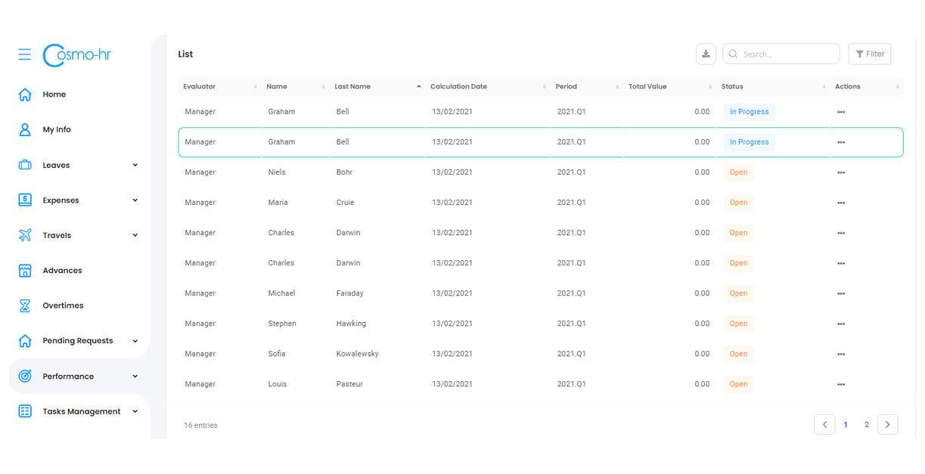
Task: Click the next page arrow
Action: (x=888, y=425)
